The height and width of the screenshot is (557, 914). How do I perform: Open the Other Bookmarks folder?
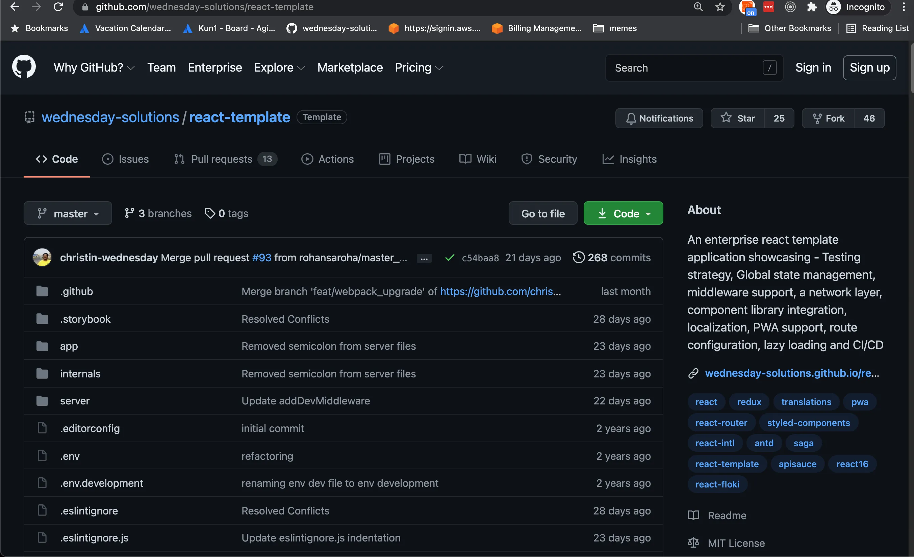click(790, 28)
